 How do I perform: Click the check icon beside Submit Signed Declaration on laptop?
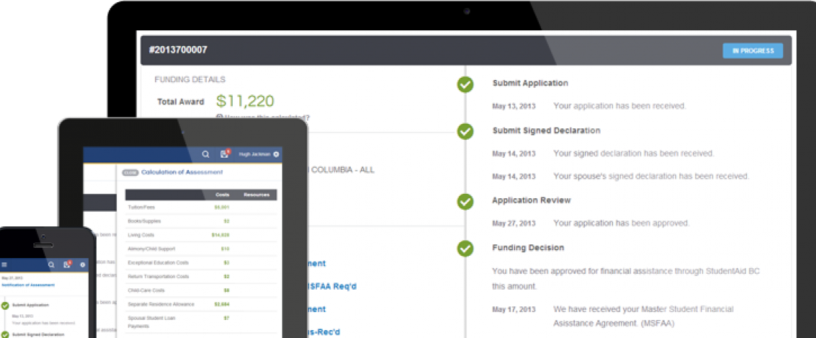(x=465, y=131)
